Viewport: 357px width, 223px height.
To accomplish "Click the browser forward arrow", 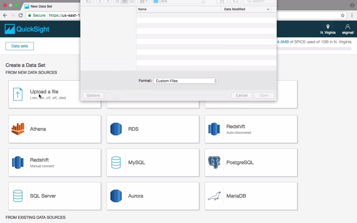I will (13, 15).
